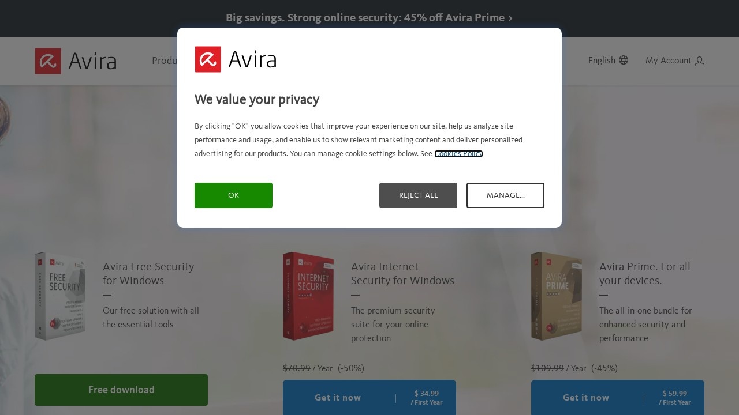
Task: Accept cookies with the OK button
Action: pos(233,195)
